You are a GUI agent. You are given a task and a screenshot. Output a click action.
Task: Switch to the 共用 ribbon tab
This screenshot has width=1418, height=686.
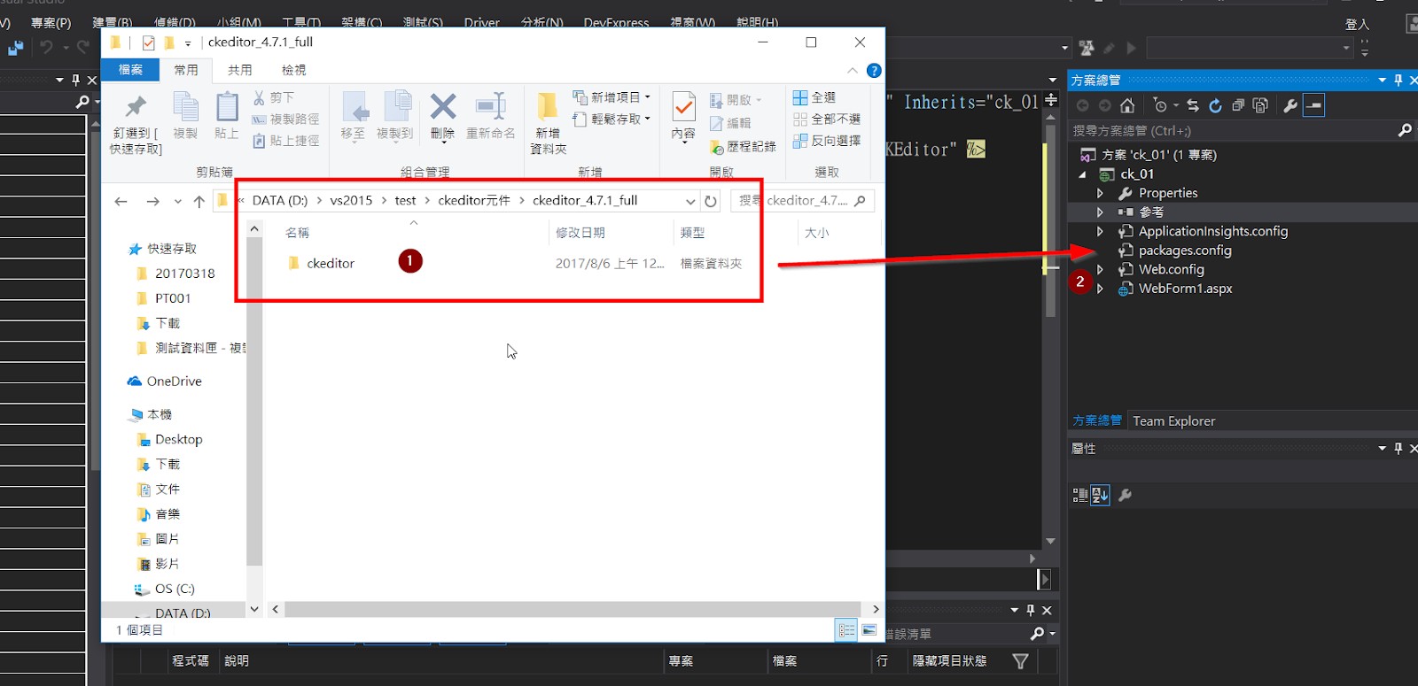coord(239,70)
